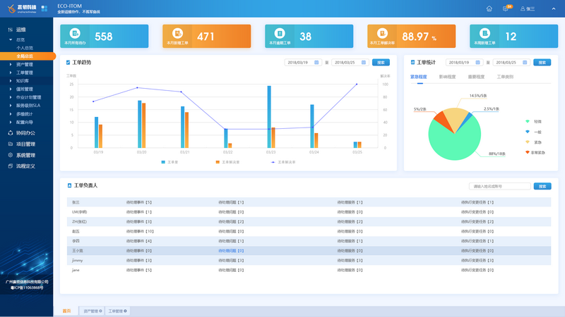Toggle 非常紧急 pie legend entry
This screenshot has height=317, width=565.
point(535,152)
